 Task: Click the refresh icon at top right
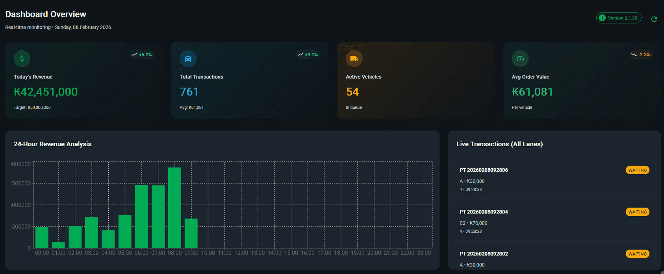(654, 19)
